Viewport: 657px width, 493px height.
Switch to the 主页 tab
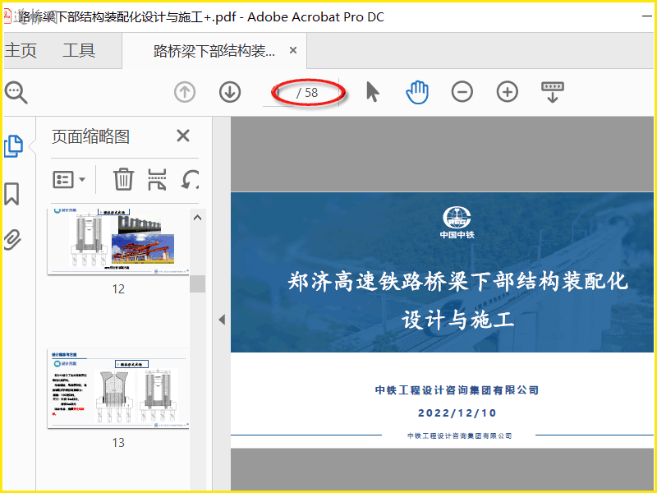click(x=21, y=51)
